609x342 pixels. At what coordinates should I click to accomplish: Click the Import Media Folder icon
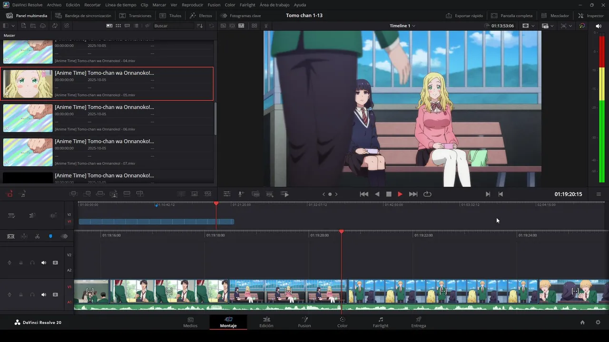point(32,26)
